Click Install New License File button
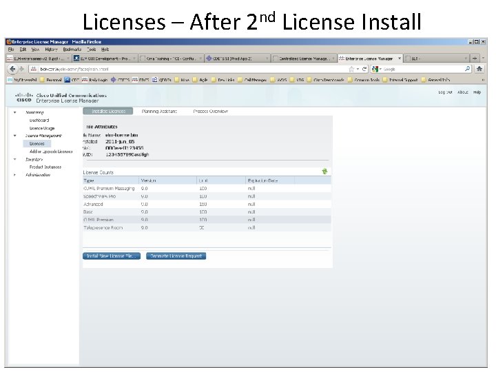The width and height of the screenshot is (496, 372). click(x=112, y=256)
